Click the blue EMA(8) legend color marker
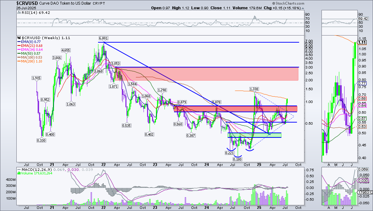The width and height of the screenshot is (373, 211). [19, 42]
